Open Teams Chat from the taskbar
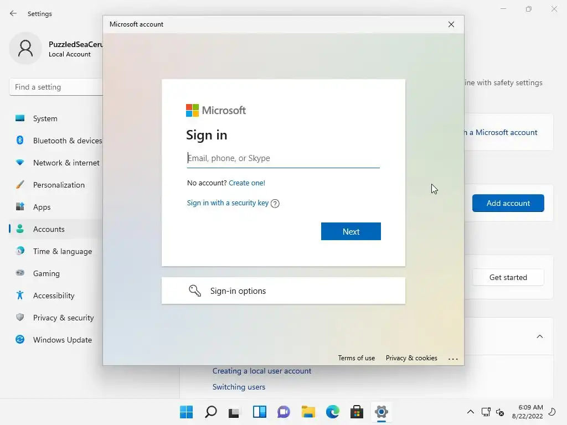 (283, 412)
